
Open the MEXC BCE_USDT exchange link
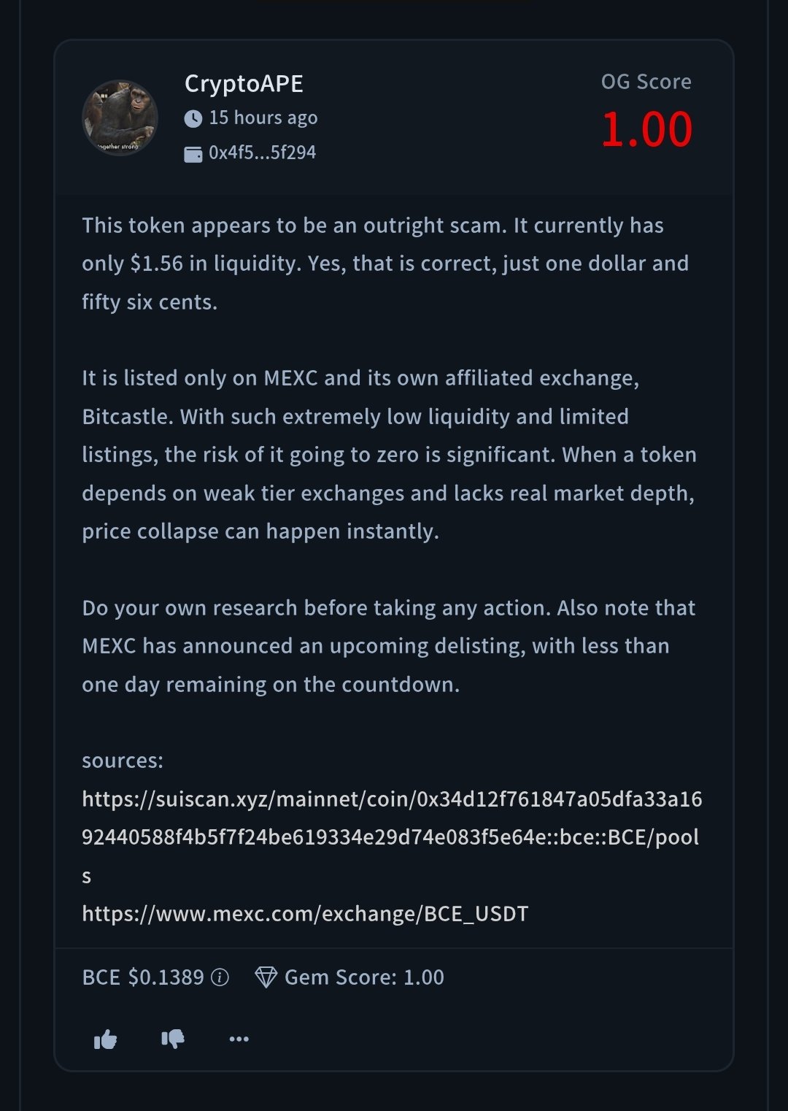pos(305,914)
